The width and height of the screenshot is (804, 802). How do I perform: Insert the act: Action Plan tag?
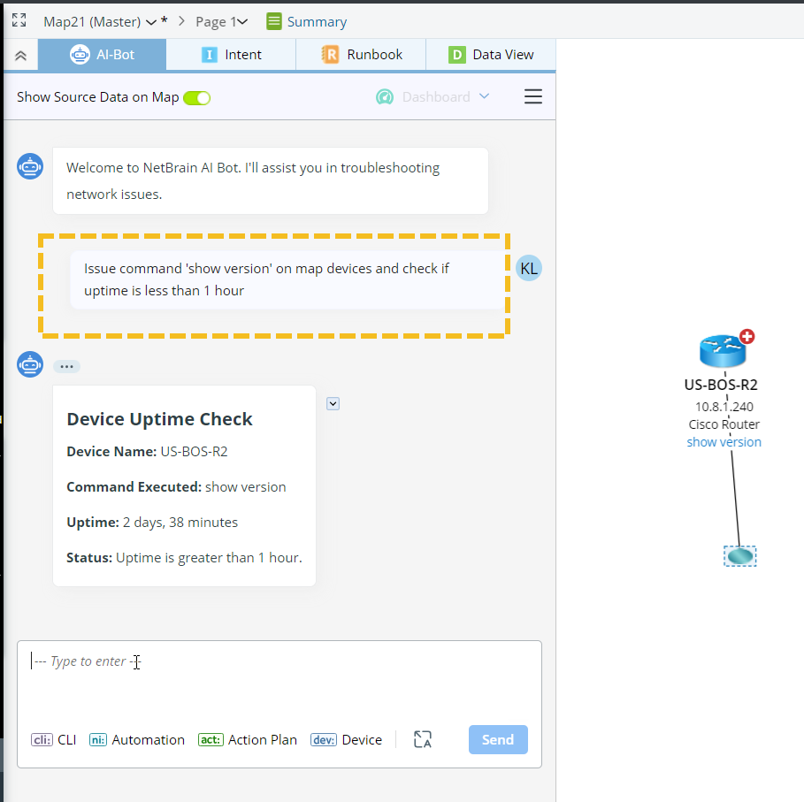tap(248, 739)
